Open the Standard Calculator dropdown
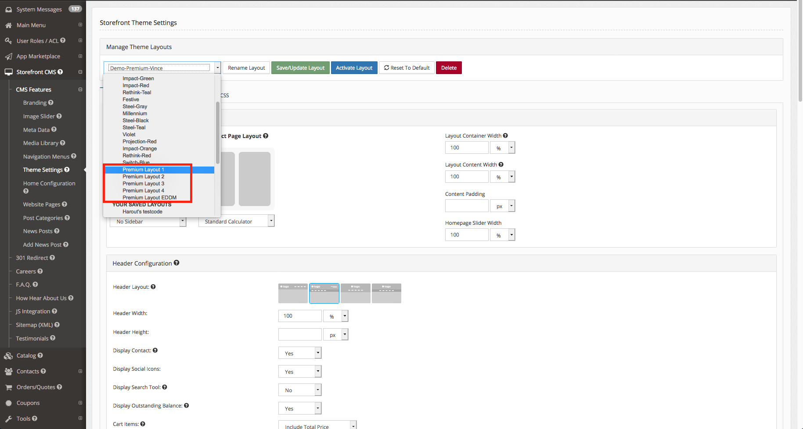This screenshot has width=803, height=429. click(x=237, y=221)
